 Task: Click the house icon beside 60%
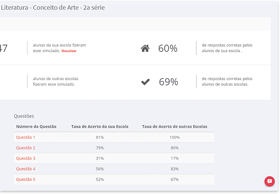145,48
